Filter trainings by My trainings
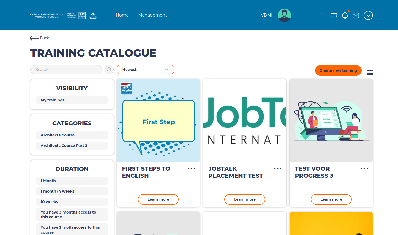This screenshot has width=398, height=235. coord(72,100)
